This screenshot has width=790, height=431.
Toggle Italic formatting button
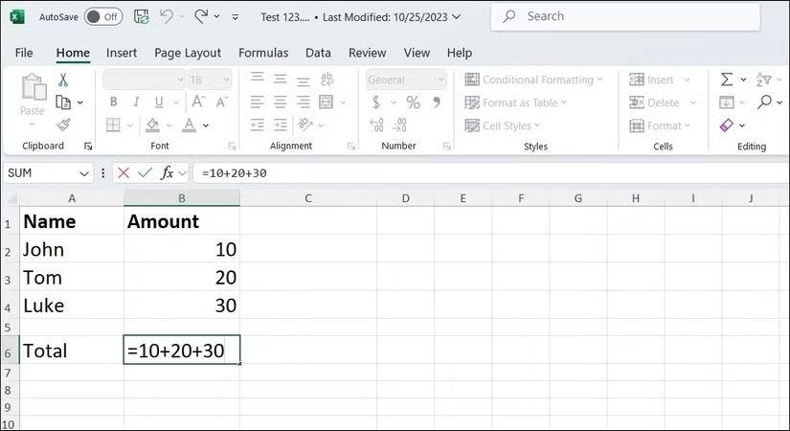click(x=136, y=102)
